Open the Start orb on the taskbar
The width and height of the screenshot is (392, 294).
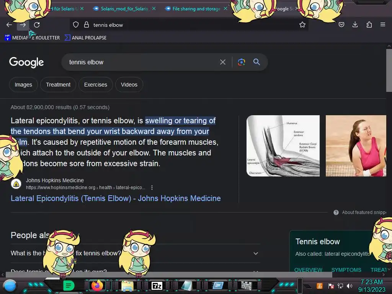click(x=10, y=286)
